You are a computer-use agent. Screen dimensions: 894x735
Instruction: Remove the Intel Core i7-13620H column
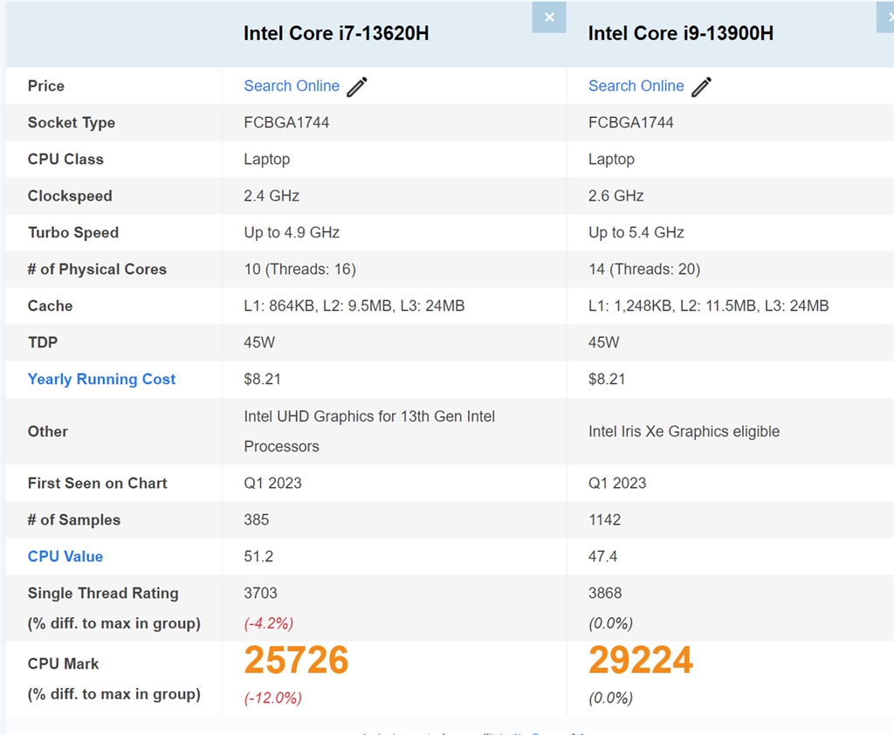549,17
